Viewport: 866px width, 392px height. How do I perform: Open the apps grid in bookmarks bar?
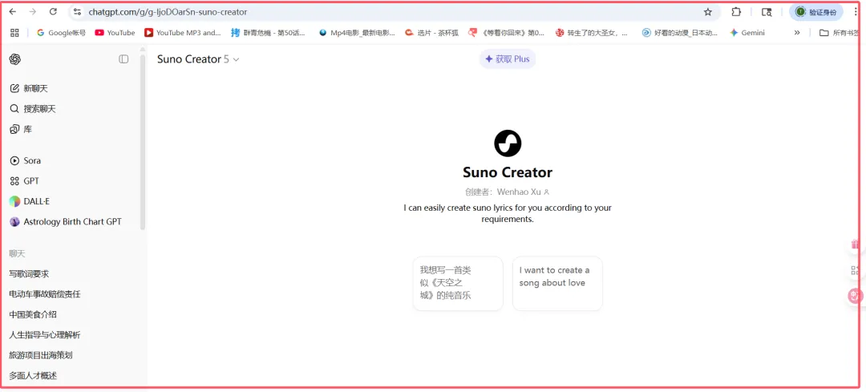(15, 33)
